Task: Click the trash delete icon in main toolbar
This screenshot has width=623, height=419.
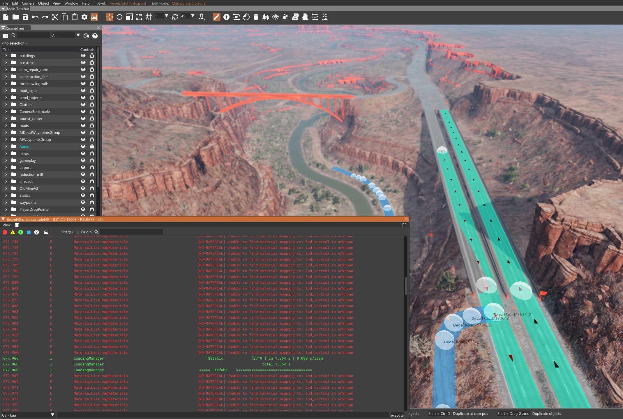Action: (256, 17)
